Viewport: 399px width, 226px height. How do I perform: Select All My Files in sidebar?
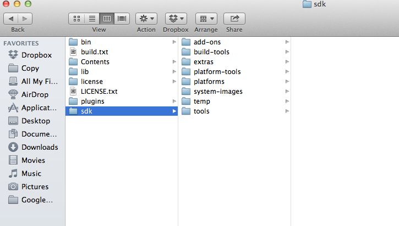[32, 81]
